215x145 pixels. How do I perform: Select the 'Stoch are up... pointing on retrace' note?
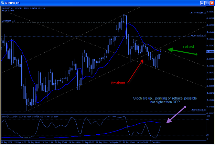tap(165, 100)
